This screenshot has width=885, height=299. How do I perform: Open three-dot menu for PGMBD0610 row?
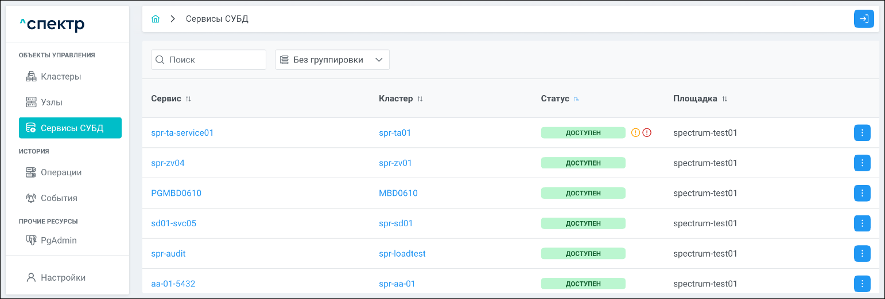[x=862, y=193]
